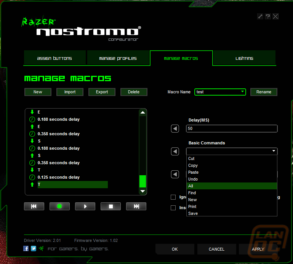Choose Save from Basic Commands list
Image resolution: width=293 pixels, height=264 pixels.
coord(232,213)
